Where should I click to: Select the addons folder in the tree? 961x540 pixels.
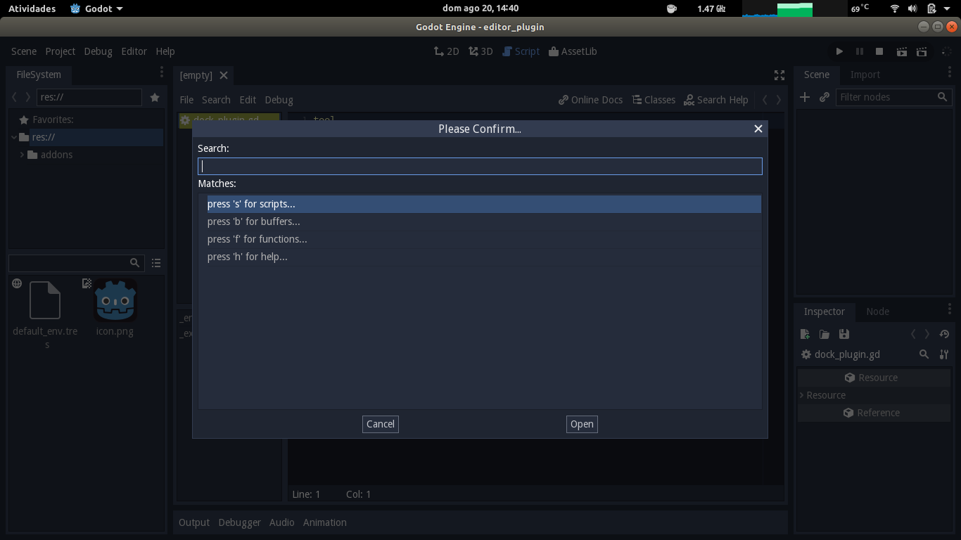pos(56,155)
